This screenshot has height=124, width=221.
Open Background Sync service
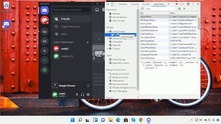[x=120, y=77]
